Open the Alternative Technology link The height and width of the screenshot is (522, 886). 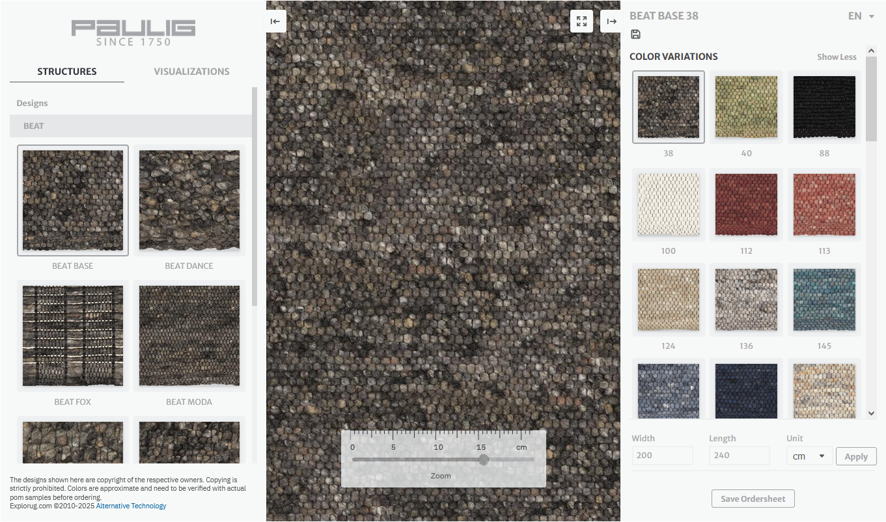click(131, 506)
